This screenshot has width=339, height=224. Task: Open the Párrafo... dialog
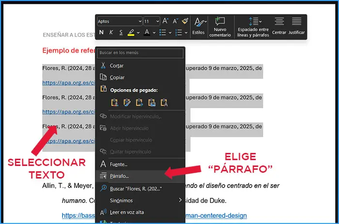click(140, 176)
